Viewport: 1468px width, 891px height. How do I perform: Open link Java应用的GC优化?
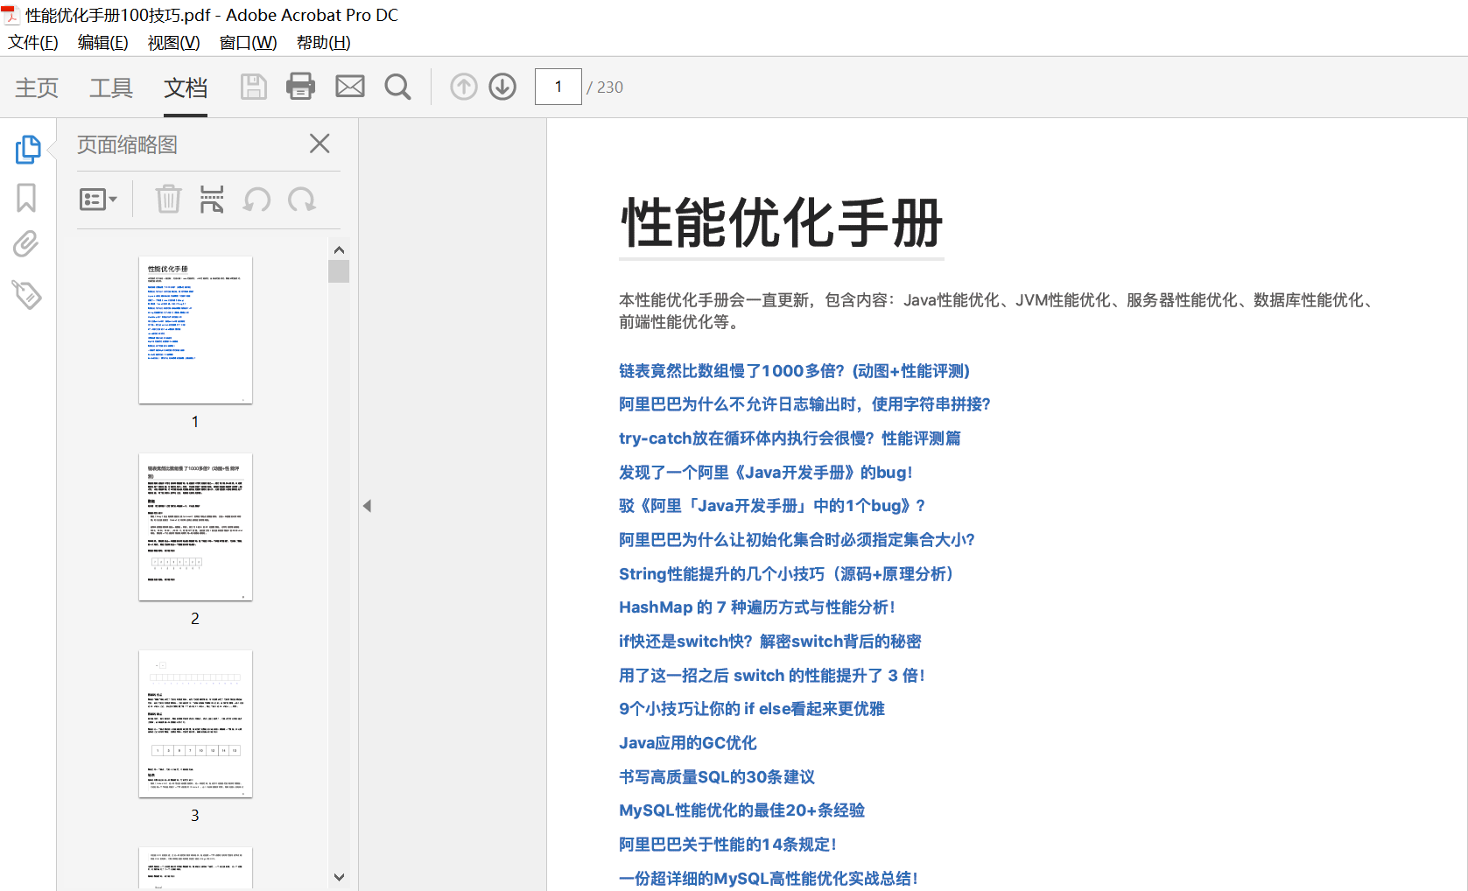[688, 743]
